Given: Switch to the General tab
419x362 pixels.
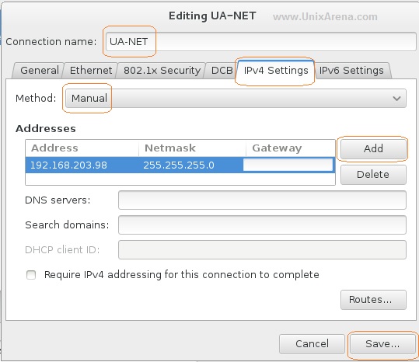Looking at the screenshot, I should (40, 71).
